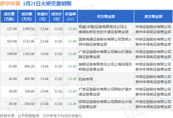Click the 数据来源 footer note
Image resolution: width=173 pixels, height=118 pixels.
click(41, 116)
